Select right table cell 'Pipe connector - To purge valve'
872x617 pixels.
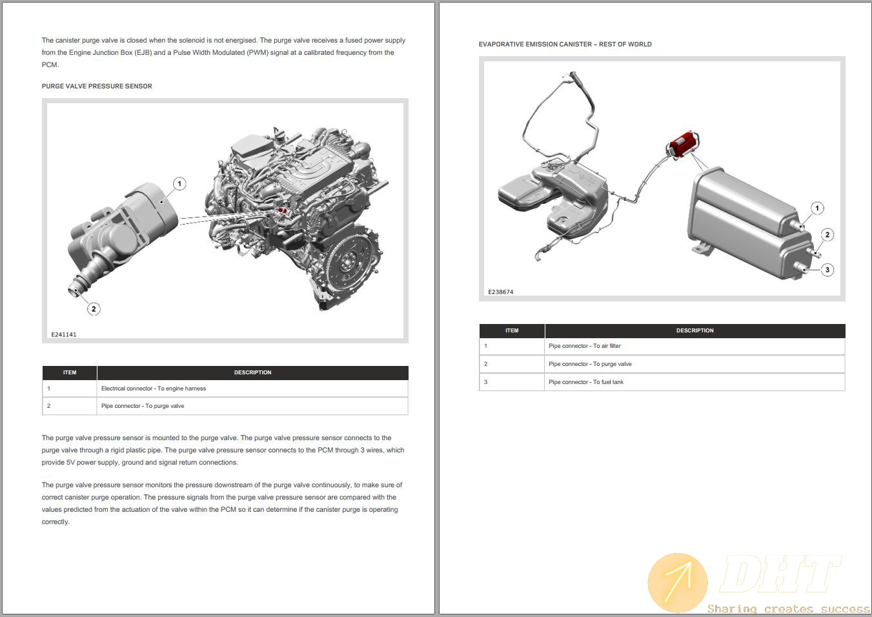[695, 364]
